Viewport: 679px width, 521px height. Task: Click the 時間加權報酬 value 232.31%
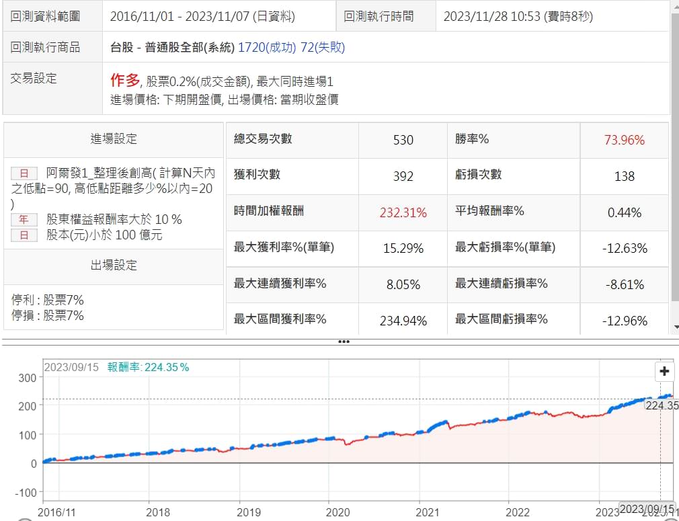click(x=403, y=212)
